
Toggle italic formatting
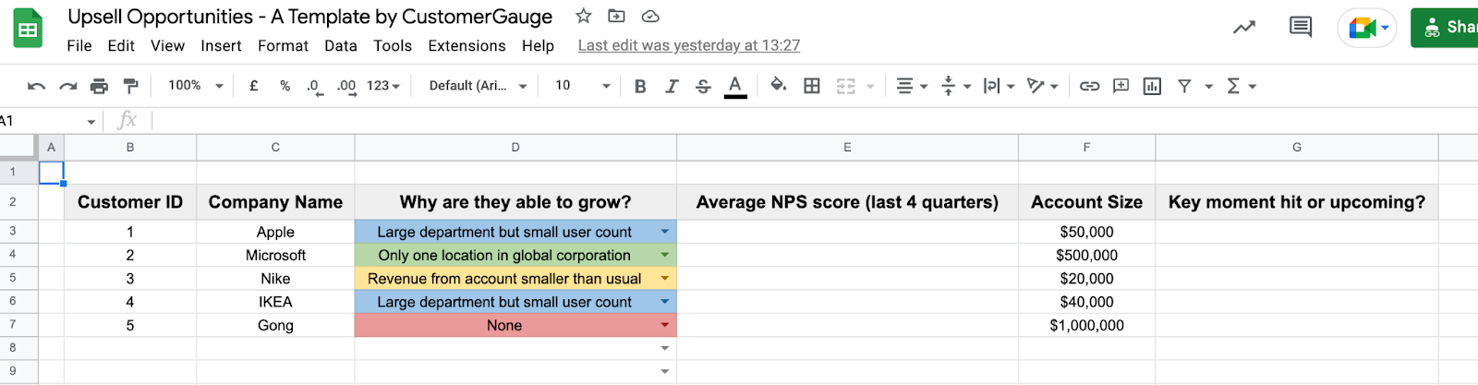click(x=672, y=86)
